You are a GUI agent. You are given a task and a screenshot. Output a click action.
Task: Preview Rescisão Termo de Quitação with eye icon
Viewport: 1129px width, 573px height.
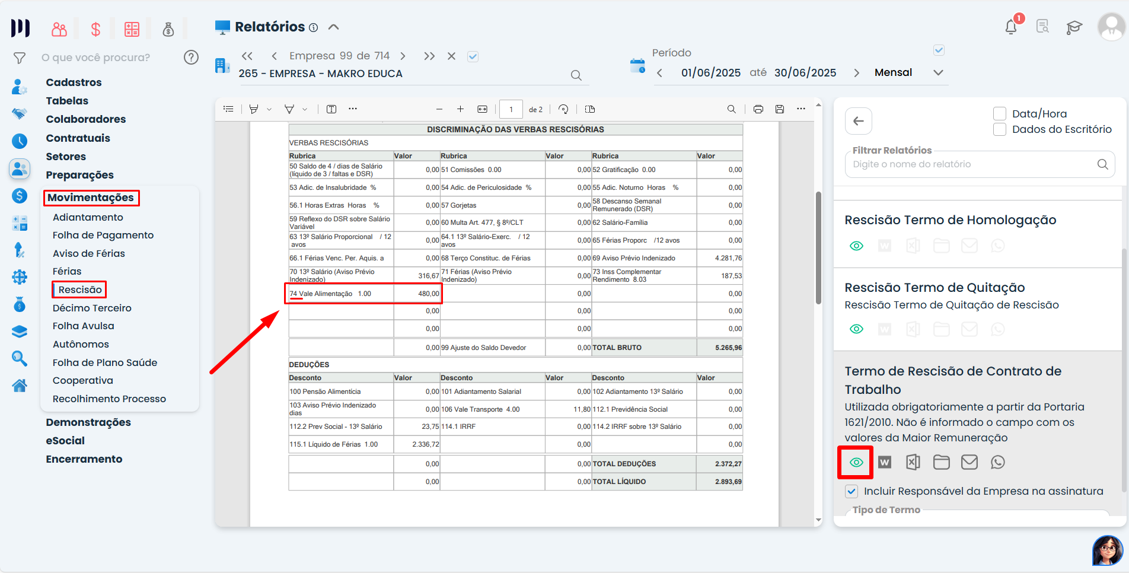856,329
